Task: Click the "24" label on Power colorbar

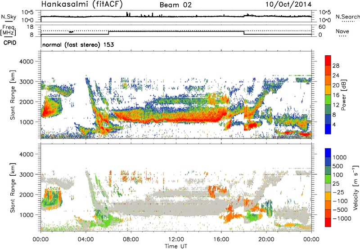Action: (336, 76)
